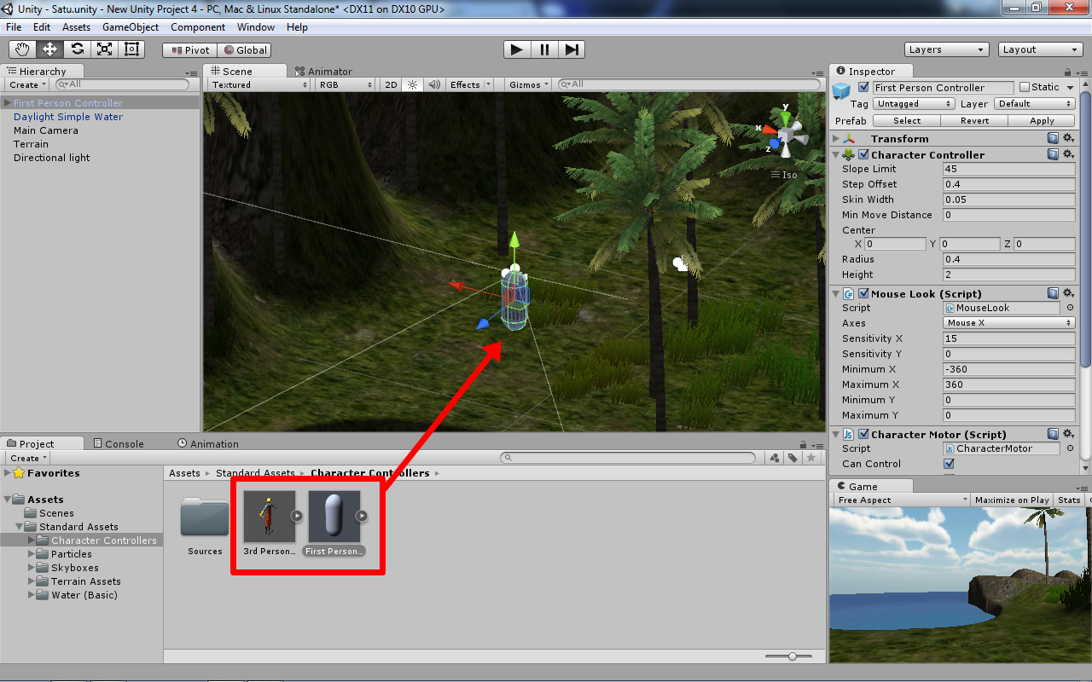The height and width of the screenshot is (682, 1092).
Task: Open the Layout dropdown
Action: [x=1040, y=49]
